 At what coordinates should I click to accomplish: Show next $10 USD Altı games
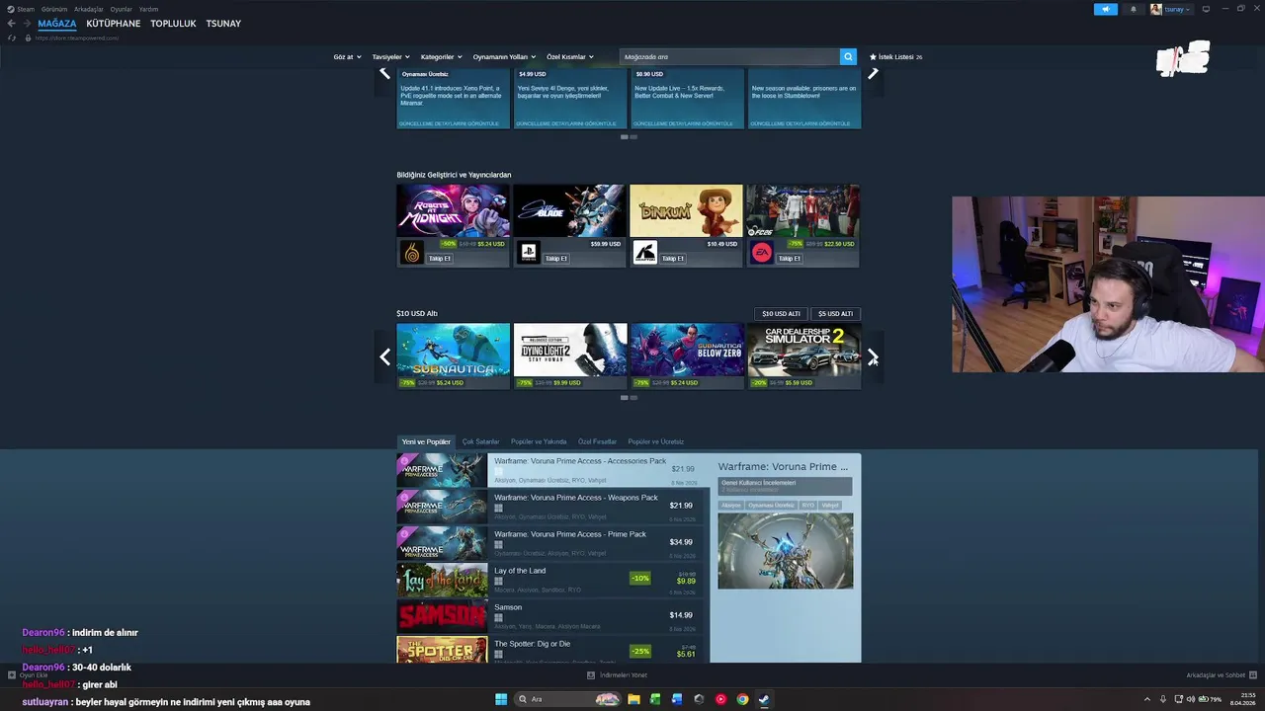(873, 357)
